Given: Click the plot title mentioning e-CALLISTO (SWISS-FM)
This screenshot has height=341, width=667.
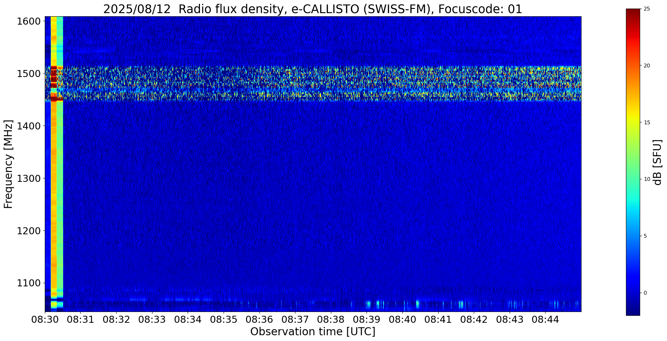Looking at the screenshot, I should click(313, 9).
